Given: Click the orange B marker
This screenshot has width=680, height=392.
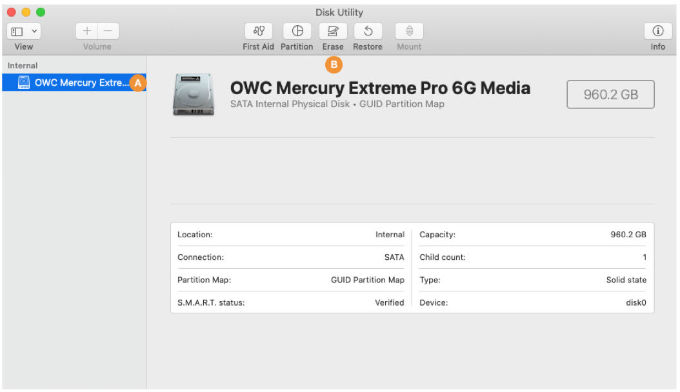Looking at the screenshot, I should pos(334,64).
